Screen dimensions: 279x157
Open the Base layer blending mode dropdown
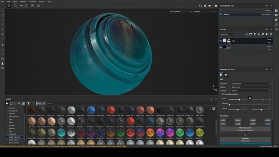point(269,46)
